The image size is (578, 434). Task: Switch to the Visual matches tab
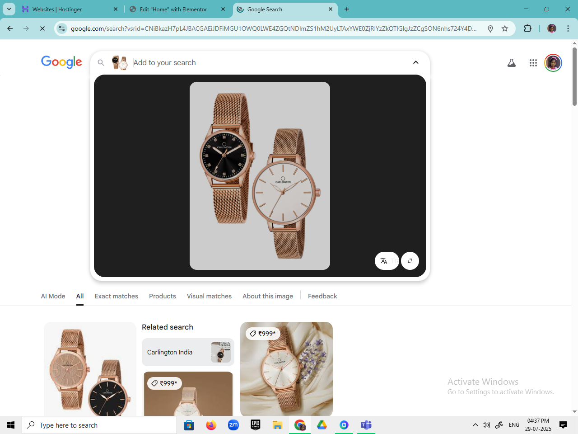(x=209, y=296)
